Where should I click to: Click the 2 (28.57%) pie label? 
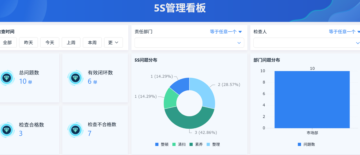229,85
